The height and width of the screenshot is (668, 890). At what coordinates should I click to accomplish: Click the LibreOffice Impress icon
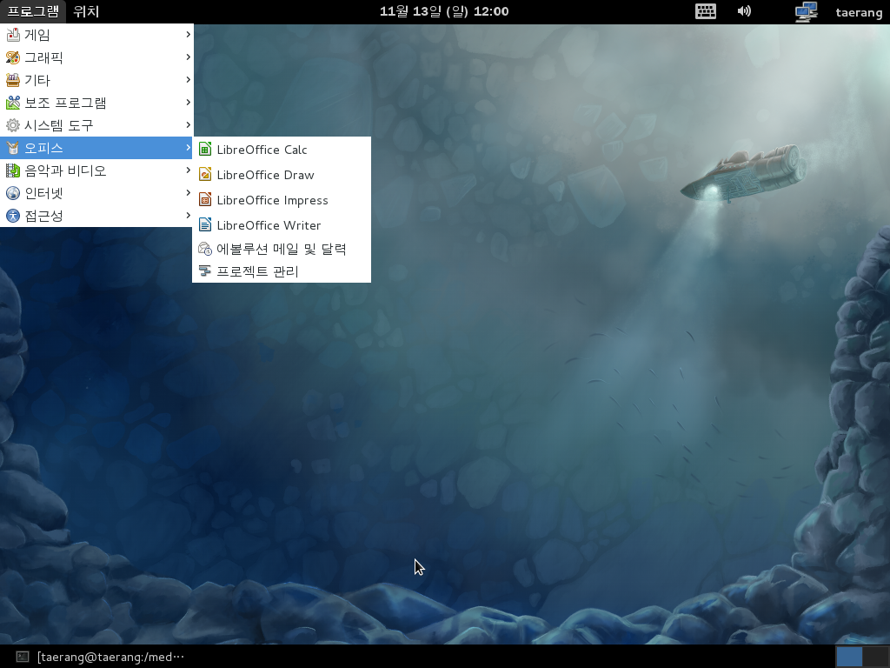tap(205, 200)
